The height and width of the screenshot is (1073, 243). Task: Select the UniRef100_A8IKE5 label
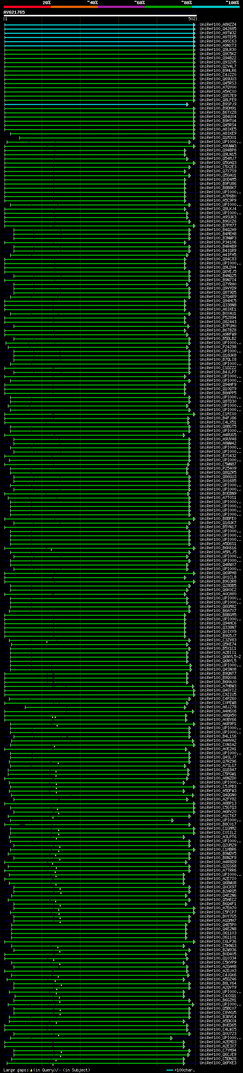coord(218,129)
